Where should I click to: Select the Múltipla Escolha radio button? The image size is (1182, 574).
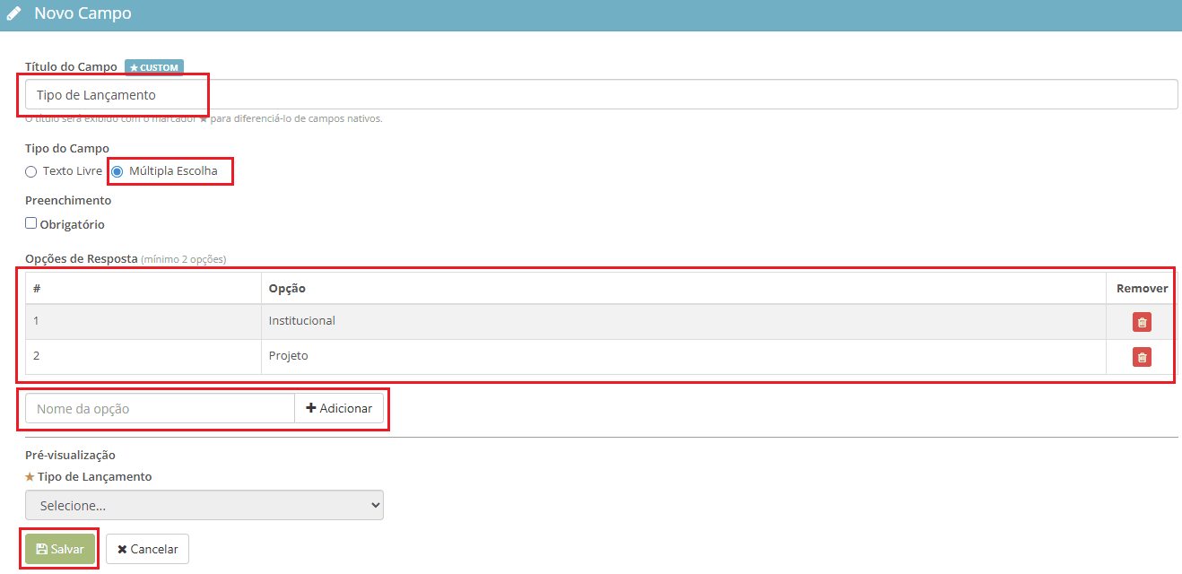(x=117, y=171)
